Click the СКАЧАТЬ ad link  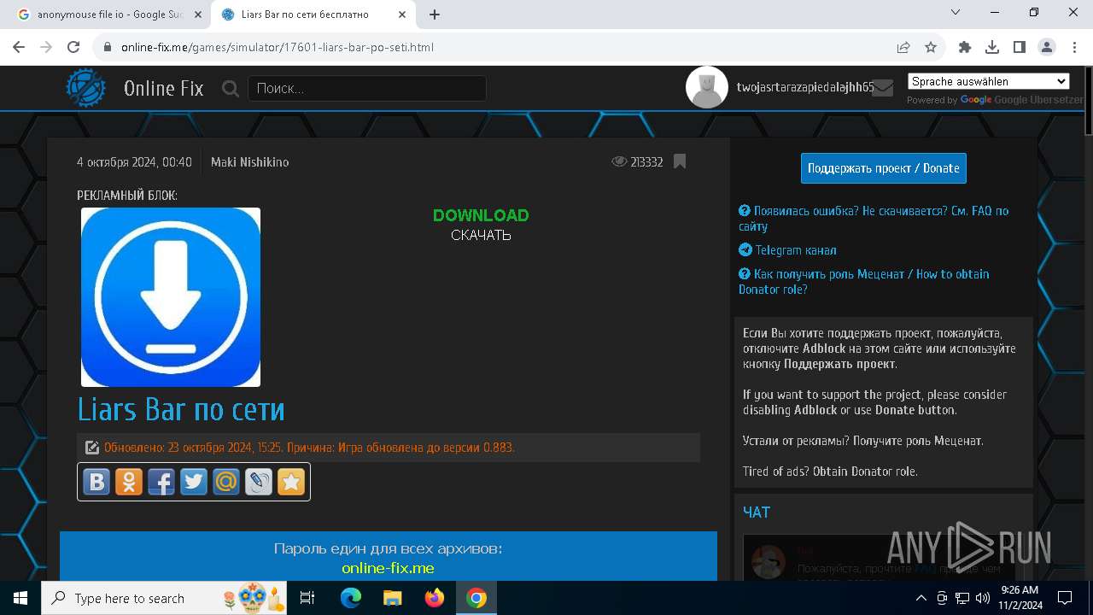[x=481, y=235]
